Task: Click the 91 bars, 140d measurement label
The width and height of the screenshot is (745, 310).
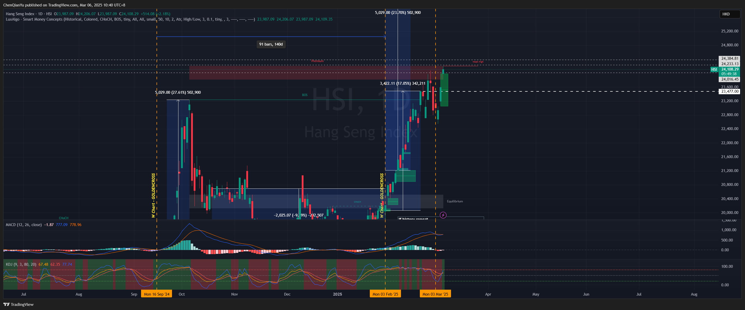Action: pyautogui.click(x=271, y=44)
